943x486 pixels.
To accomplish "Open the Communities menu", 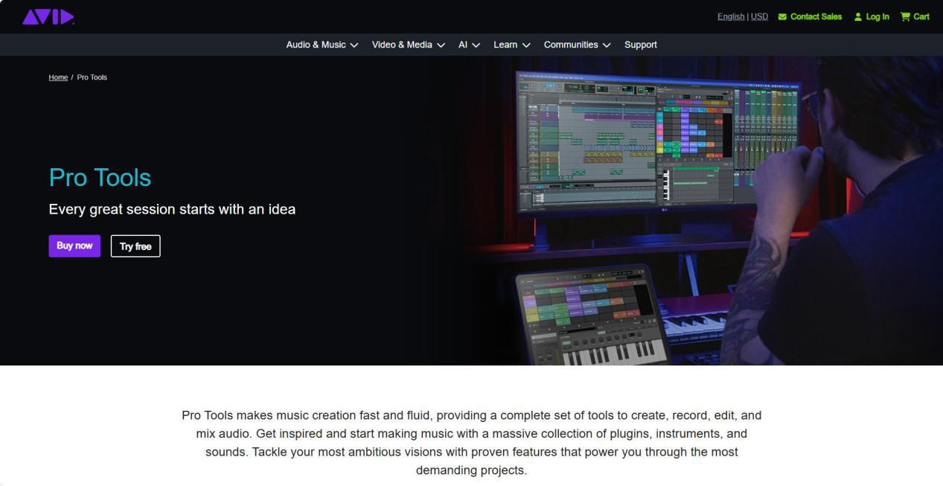I will [571, 45].
